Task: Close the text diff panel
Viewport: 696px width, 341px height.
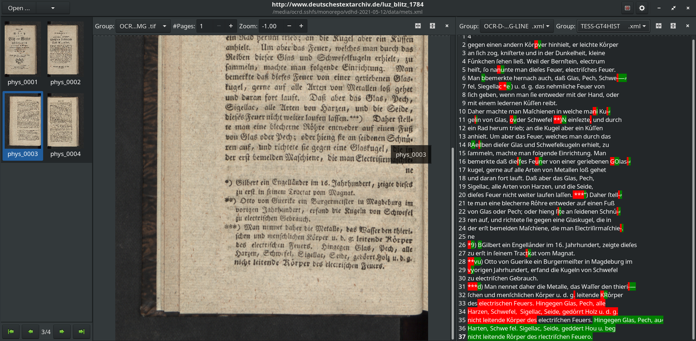Action: [x=688, y=26]
